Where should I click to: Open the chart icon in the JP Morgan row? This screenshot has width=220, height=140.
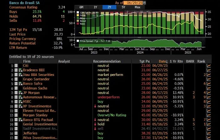[209, 93]
